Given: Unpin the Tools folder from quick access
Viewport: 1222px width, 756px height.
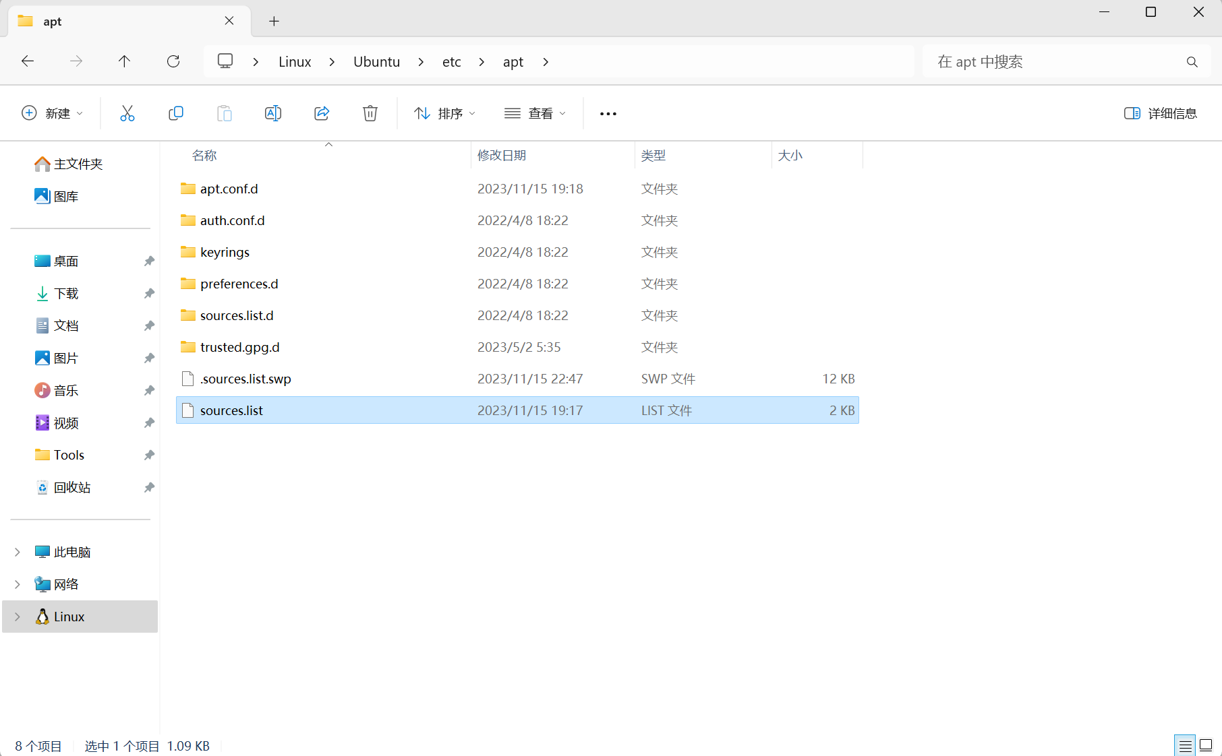Looking at the screenshot, I should [149, 455].
